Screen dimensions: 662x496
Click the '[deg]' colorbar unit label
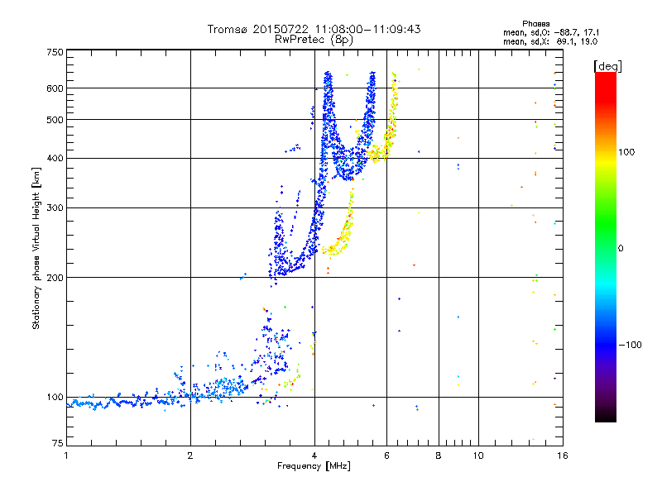pos(608,66)
